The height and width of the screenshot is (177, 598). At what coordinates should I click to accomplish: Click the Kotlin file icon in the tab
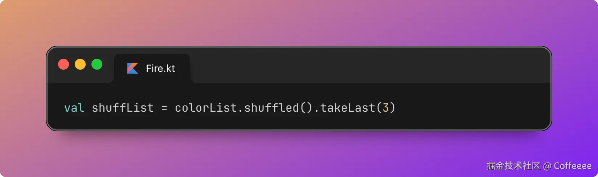pos(133,68)
